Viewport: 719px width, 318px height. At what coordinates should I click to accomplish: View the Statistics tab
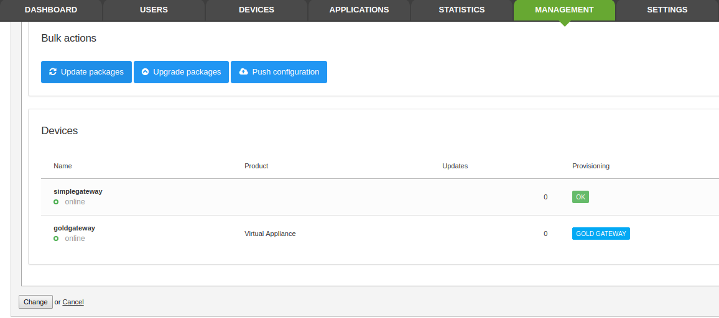pos(462,10)
